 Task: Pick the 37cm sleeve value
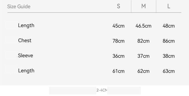point(143,56)
